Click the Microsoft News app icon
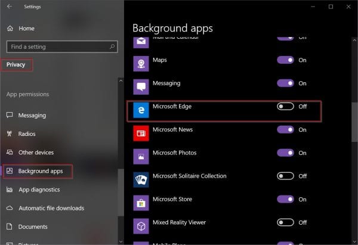The image size is (358, 245). pyautogui.click(x=140, y=134)
